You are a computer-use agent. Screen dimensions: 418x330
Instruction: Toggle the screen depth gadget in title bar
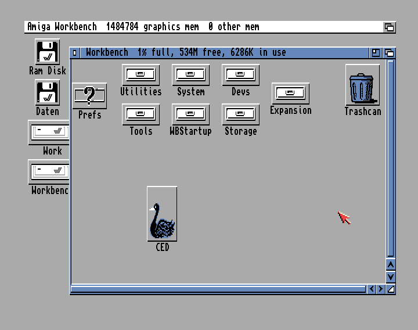(x=389, y=27)
